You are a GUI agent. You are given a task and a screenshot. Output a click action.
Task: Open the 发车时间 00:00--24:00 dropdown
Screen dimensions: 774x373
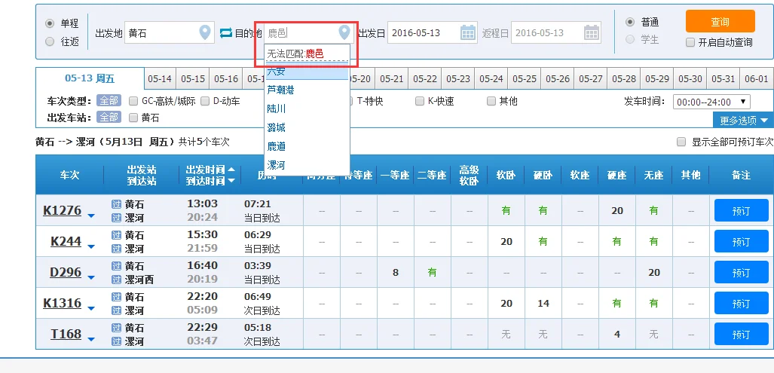click(x=711, y=102)
